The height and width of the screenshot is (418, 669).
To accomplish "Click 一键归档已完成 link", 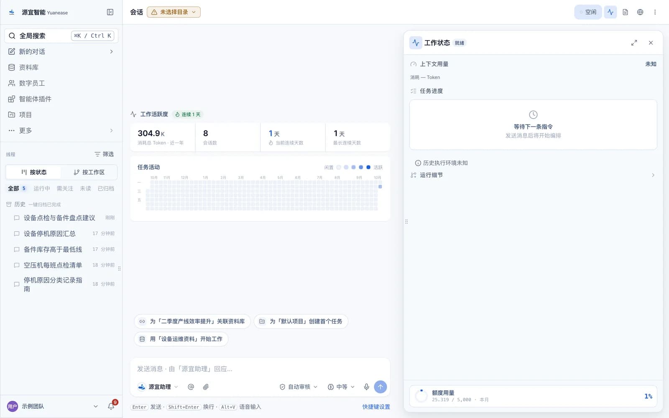I will (45, 205).
